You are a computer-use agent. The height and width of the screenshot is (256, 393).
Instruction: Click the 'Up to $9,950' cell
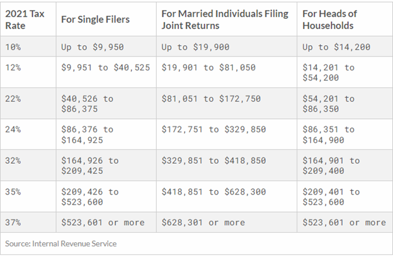point(89,48)
